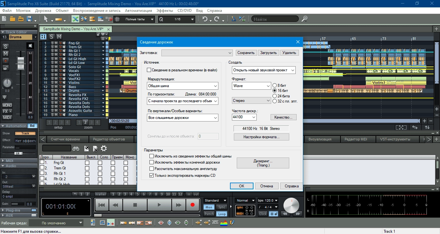Click the Настройки формата... button
This screenshot has height=234, width=440.
point(262,137)
